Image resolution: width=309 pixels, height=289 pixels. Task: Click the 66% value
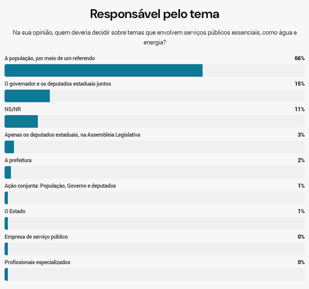coord(299,58)
